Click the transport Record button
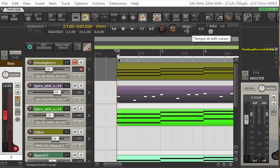This screenshot has width=280, height=168. (x=162, y=29)
